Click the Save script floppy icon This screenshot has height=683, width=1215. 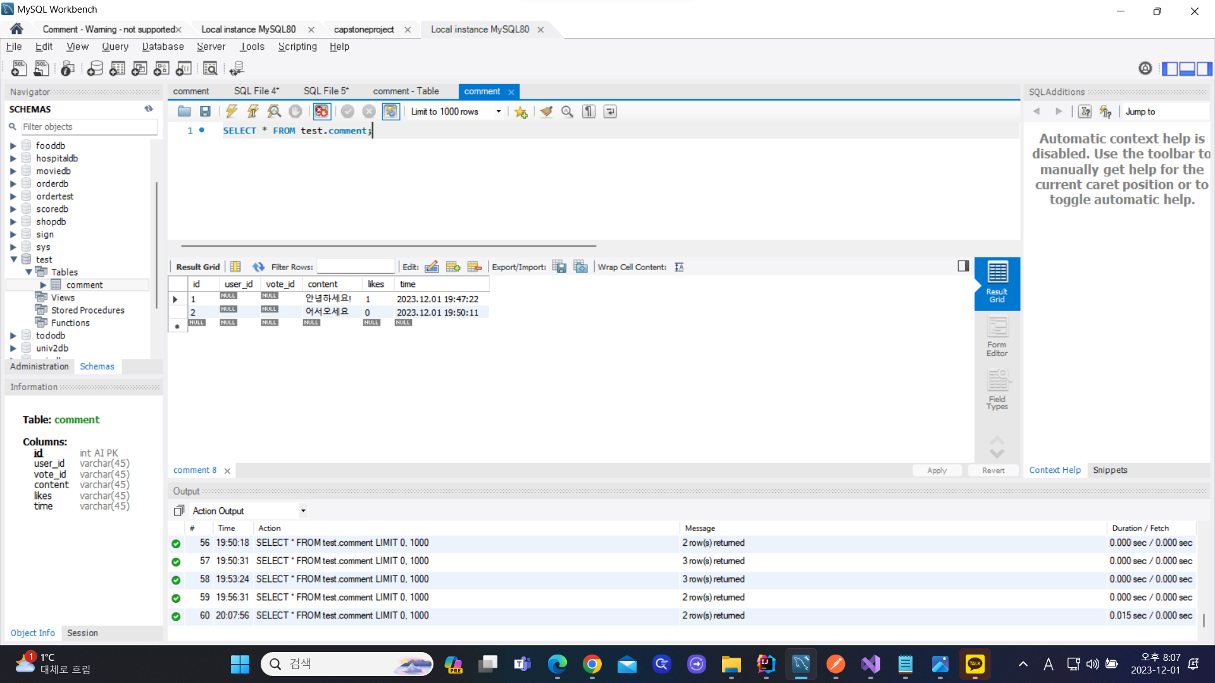[x=205, y=111]
